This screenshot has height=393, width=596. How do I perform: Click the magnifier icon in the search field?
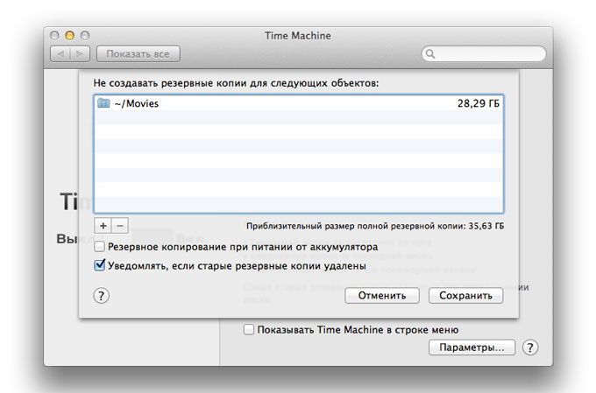coord(429,54)
